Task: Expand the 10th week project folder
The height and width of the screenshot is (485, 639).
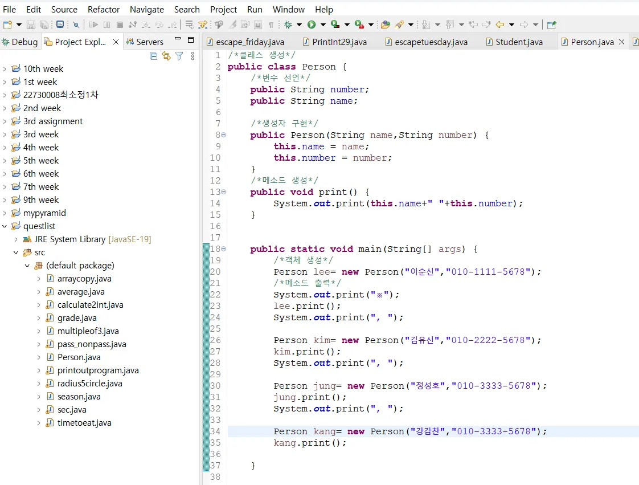Action: tap(5, 69)
